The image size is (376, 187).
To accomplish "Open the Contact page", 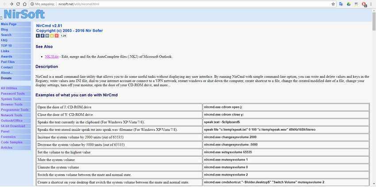I will tap(15, 67).
